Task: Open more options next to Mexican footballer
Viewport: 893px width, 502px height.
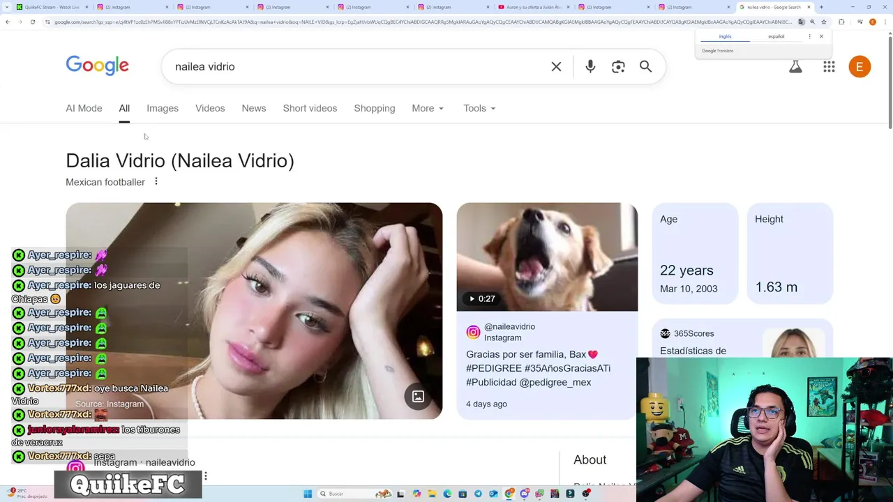Action: click(x=156, y=181)
